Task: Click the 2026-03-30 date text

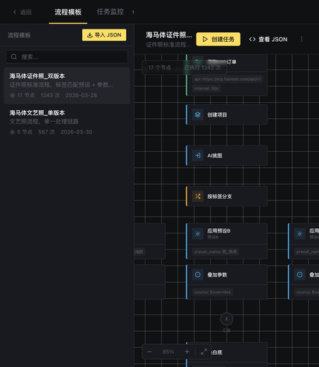Action: pos(76,132)
